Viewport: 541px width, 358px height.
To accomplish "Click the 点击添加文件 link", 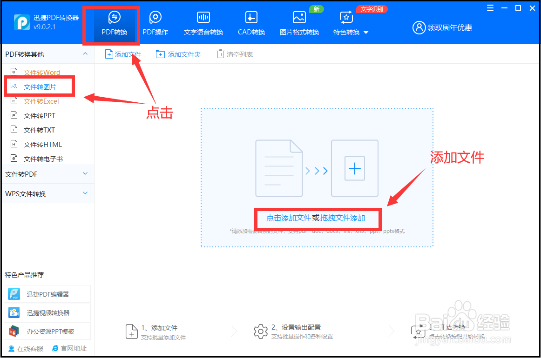I will 289,218.
